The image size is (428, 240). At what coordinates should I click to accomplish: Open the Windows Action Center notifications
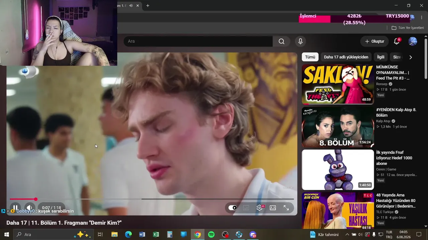419,234
